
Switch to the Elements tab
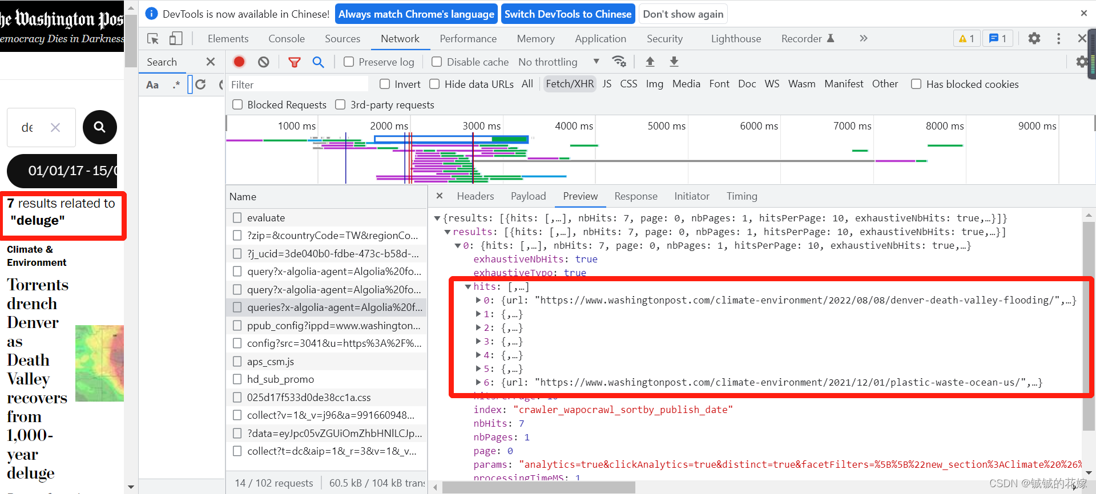pyautogui.click(x=228, y=38)
